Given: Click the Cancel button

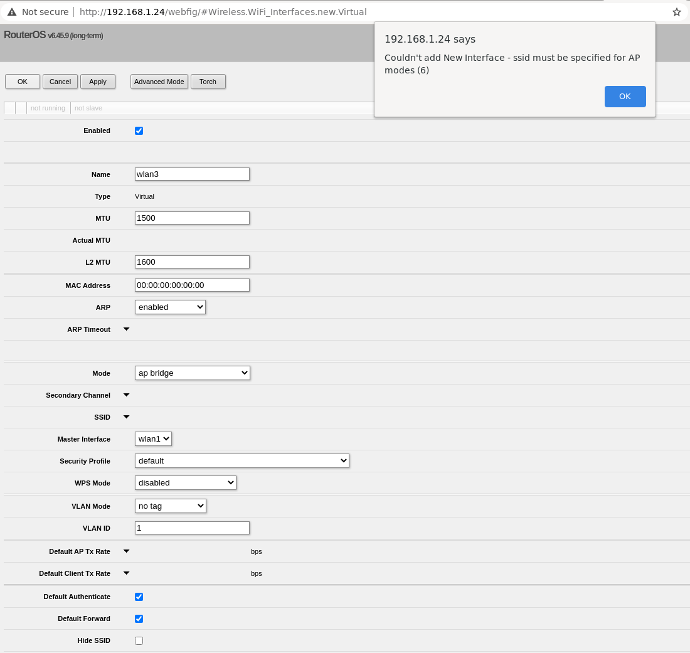Looking at the screenshot, I should (x=60, y=82).
